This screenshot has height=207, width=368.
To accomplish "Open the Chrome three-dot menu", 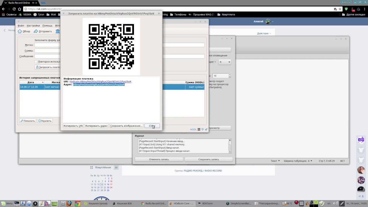I will coord(364,9).
